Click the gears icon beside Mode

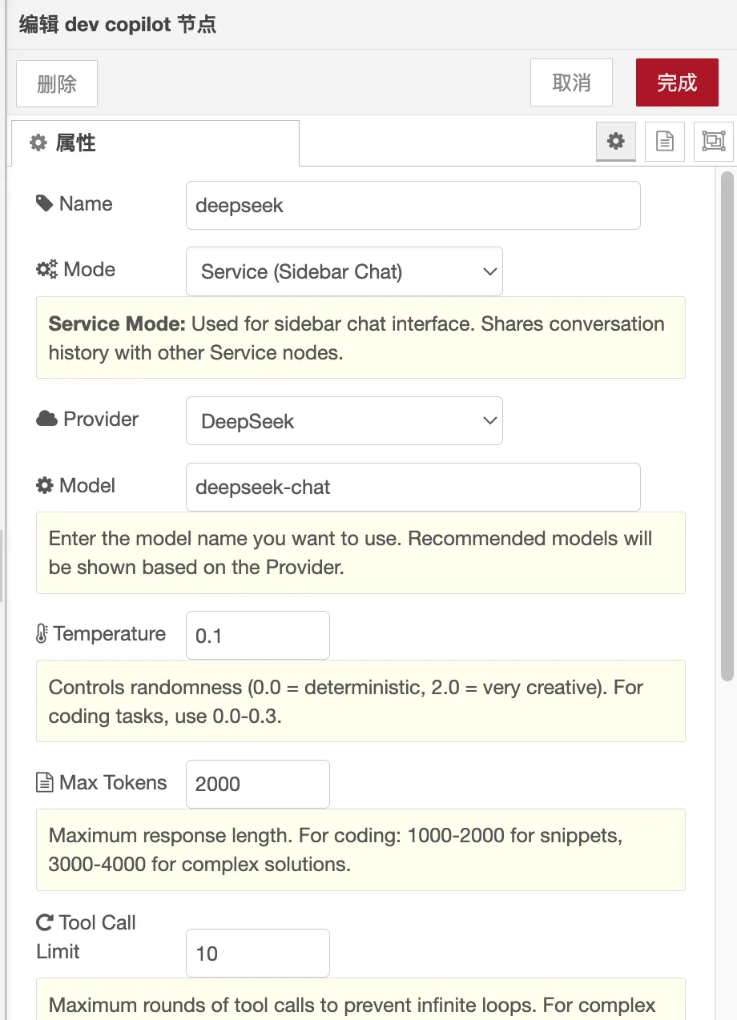point(46,270)
